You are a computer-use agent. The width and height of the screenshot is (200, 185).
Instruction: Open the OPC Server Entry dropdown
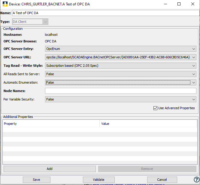(x=121, y=49)
